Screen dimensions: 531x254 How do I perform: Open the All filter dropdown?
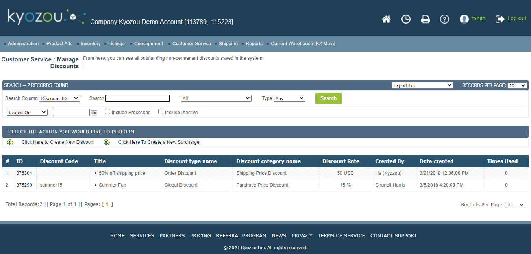click(216, 98)
